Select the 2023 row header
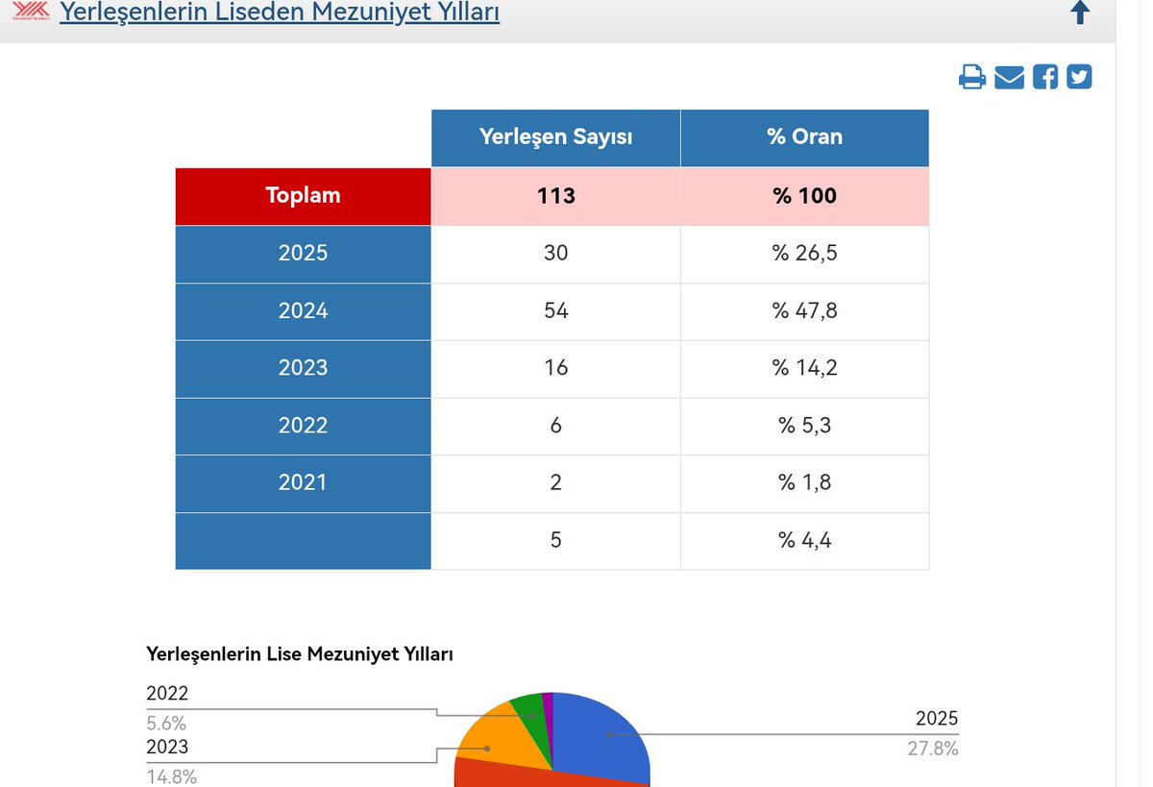The height and width of the screenshot is (787, 1153). (x=304, y=368)
